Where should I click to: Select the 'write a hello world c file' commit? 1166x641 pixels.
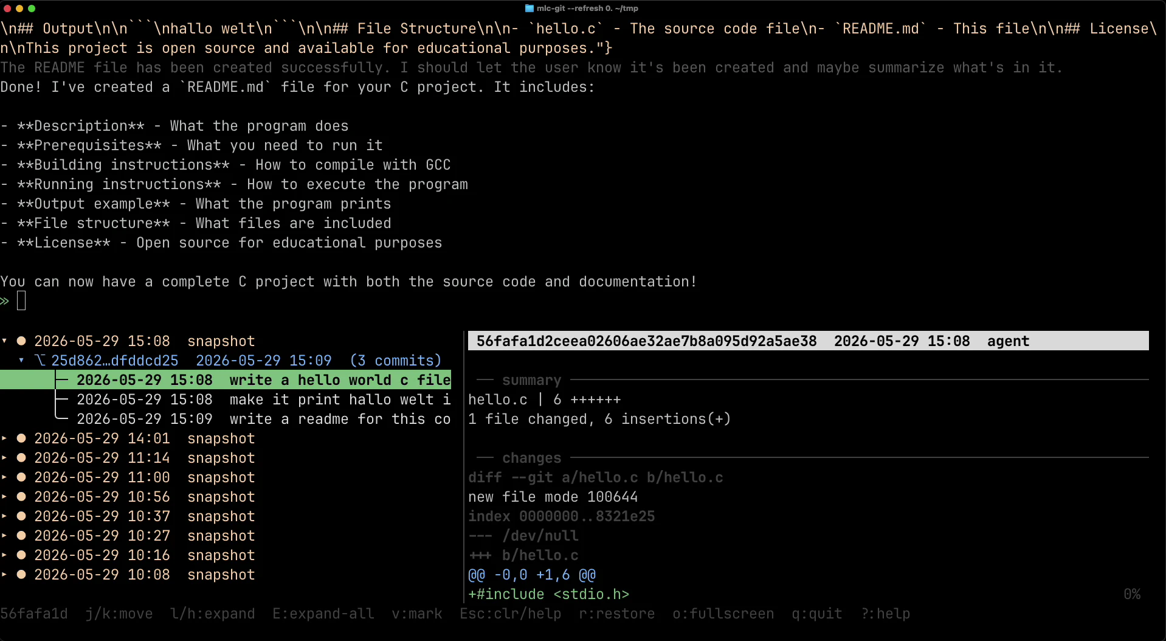226,380
